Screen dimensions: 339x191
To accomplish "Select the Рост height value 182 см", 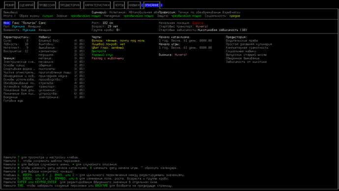I will (x=108, y=23).
